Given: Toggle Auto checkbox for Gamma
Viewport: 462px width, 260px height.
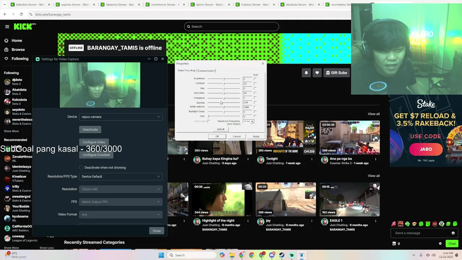Looking at the screenshot, I should click(x=255, y=103).
